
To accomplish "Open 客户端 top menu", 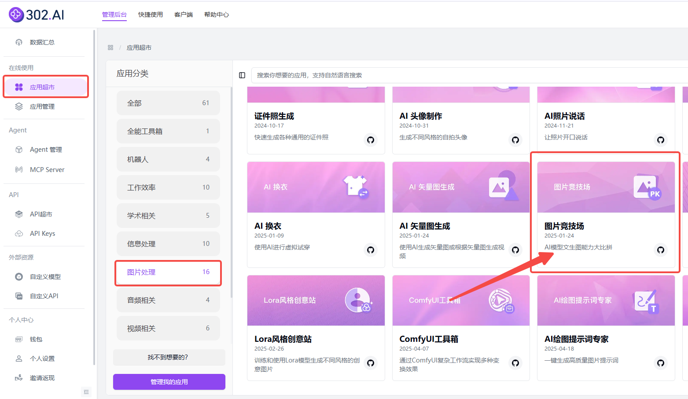I will 184,15.
